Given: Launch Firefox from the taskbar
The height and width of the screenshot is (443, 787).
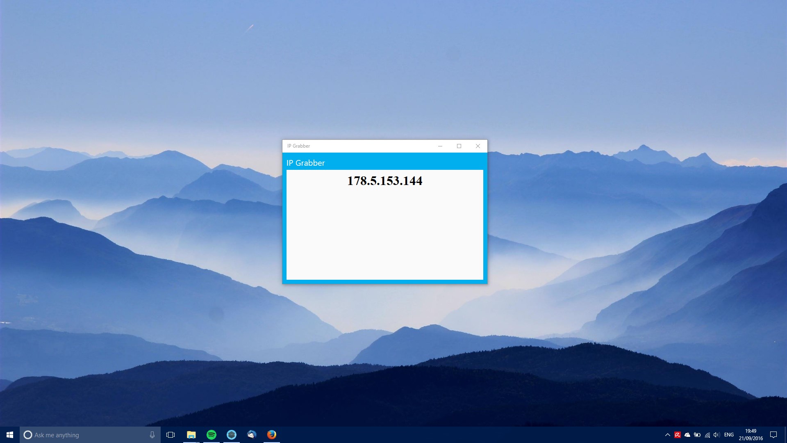Looking at the screenshot, I should tap(272, 435).
